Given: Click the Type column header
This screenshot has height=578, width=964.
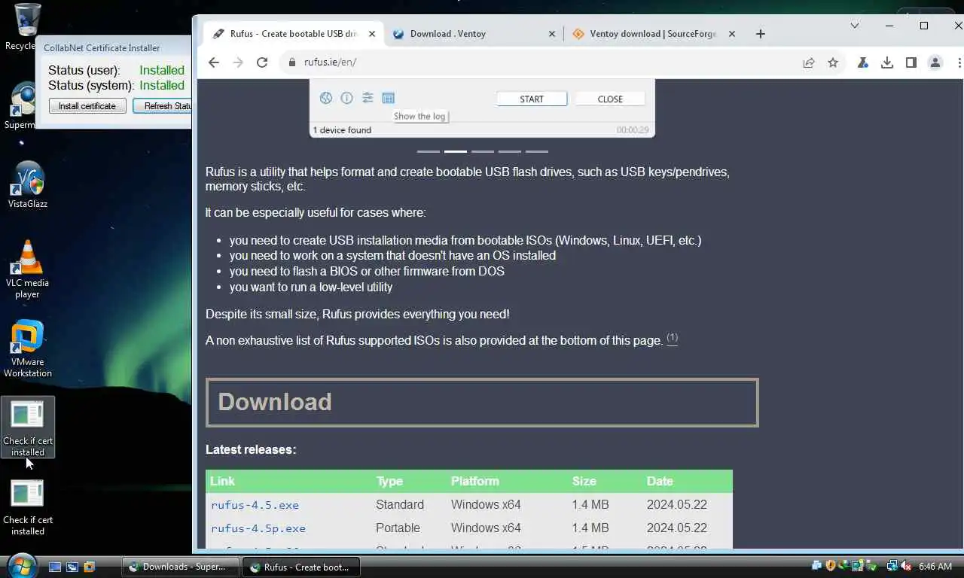Looking at the screenshot, I should point(389,481).
